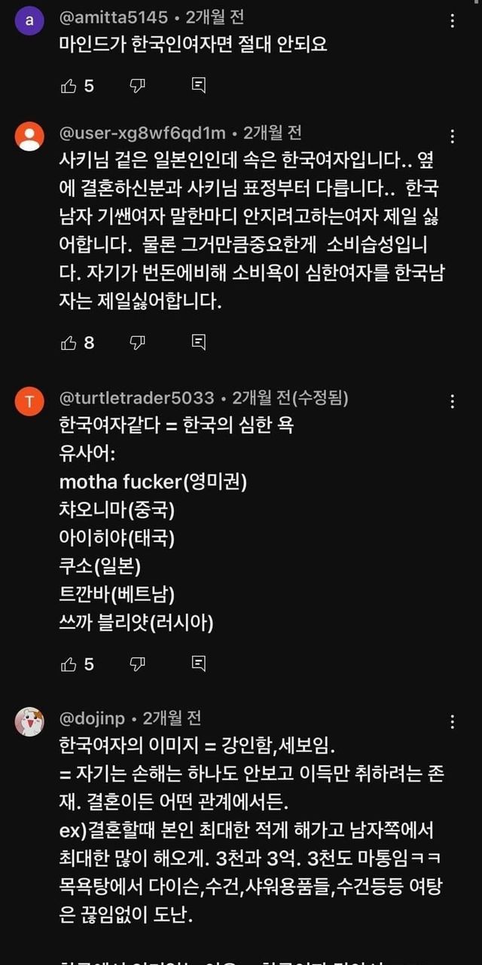Image resolution: width=482 pixels, height=965 pixels.
Task: Open options menu for @user-xg8wf6qd1m comment
Action: point(452,136)
